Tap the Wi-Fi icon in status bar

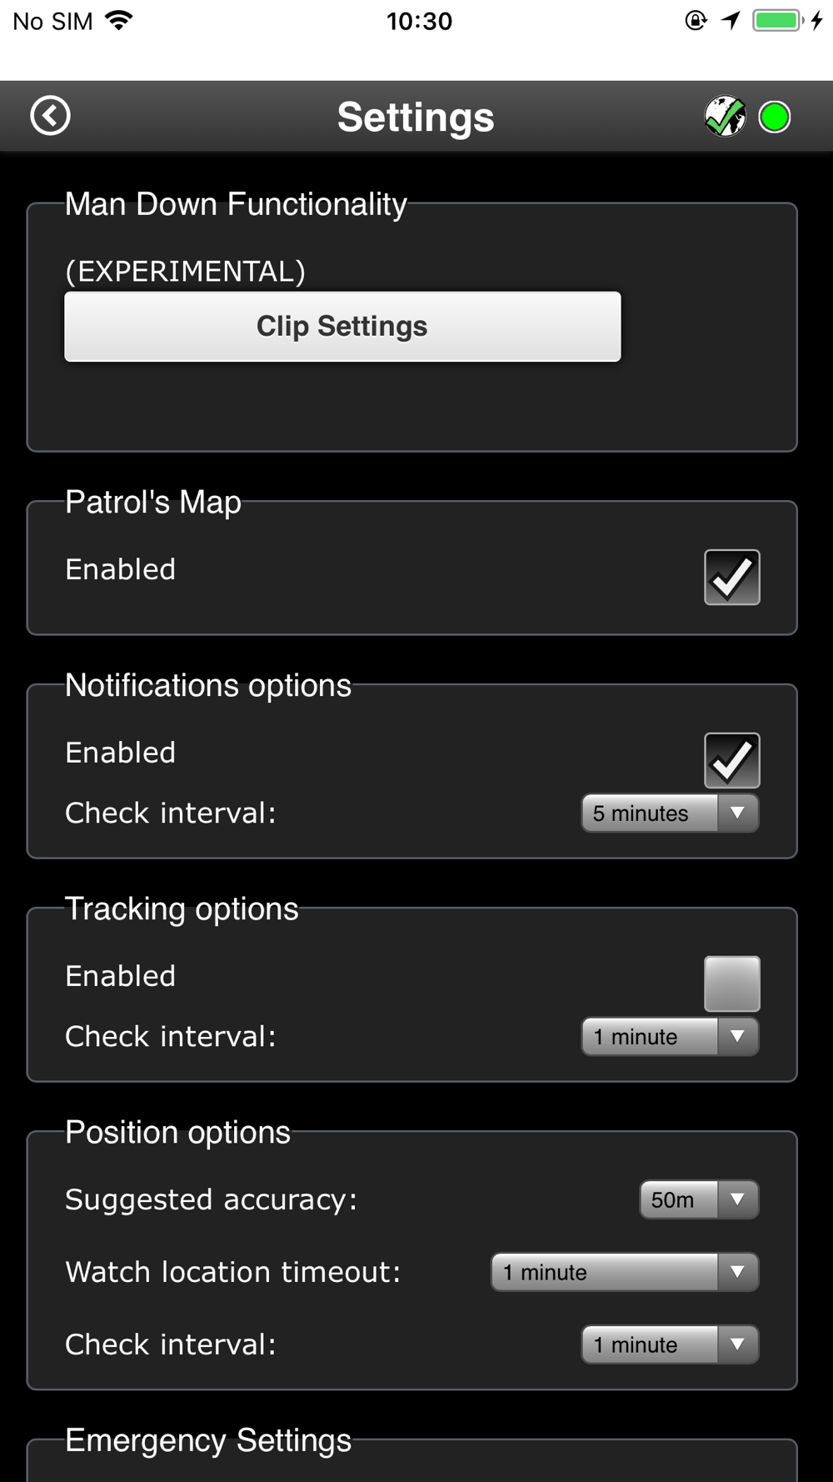[120, 21]
